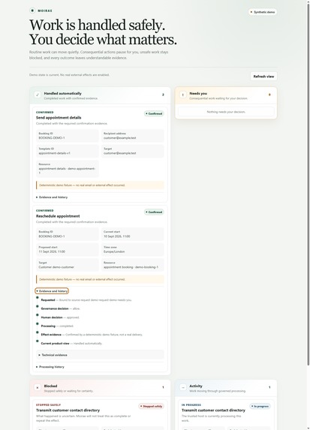Click Target Customer demo-customer field

click(68, 265)
